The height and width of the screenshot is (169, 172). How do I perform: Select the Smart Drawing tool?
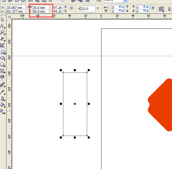pos(2,45)
